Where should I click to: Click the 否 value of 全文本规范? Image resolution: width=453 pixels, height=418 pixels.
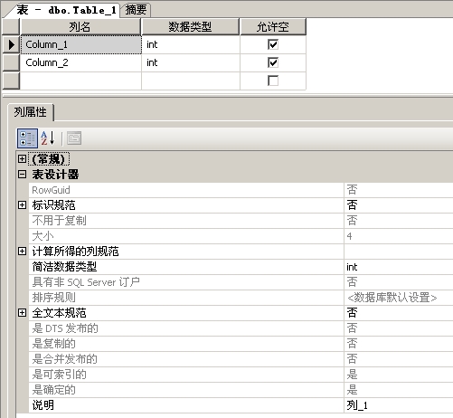pyautogui.click(x=352, y=313)
